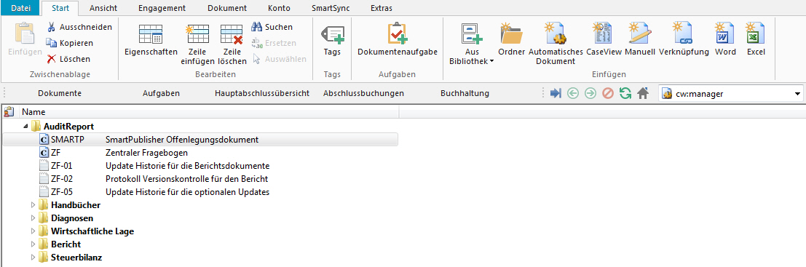
Task: Select SMARTP SmartPublisher Offenlegungsdokument row
Action: pos(200,139)
